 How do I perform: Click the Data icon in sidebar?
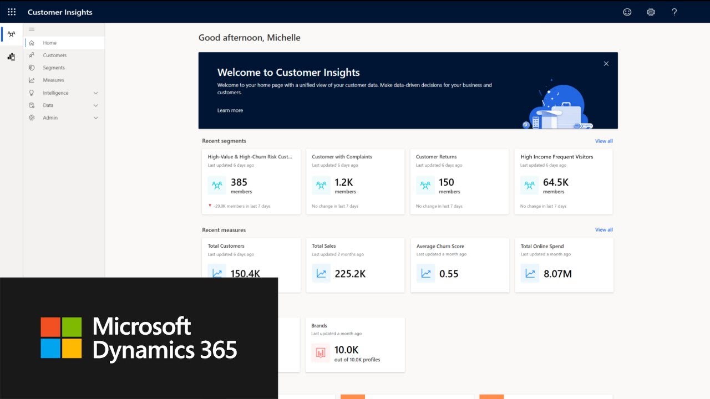(32, 105)
